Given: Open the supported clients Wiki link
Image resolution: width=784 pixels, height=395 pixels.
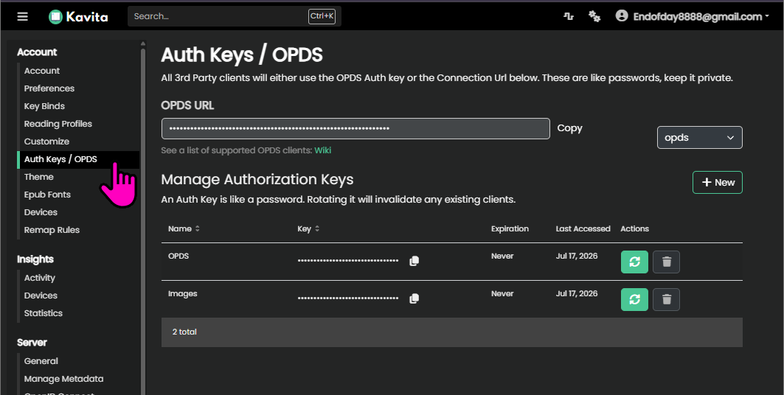Looking at the screenshot, I should pos(322,150).
